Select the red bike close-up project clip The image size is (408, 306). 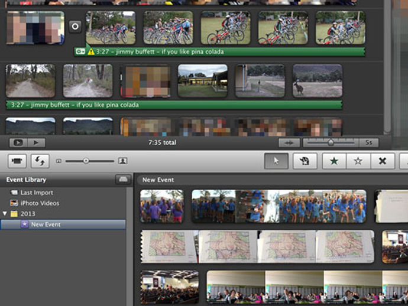(x=226, y=28)
